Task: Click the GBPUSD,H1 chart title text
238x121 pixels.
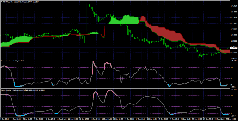Action: [x=8, y=2]
